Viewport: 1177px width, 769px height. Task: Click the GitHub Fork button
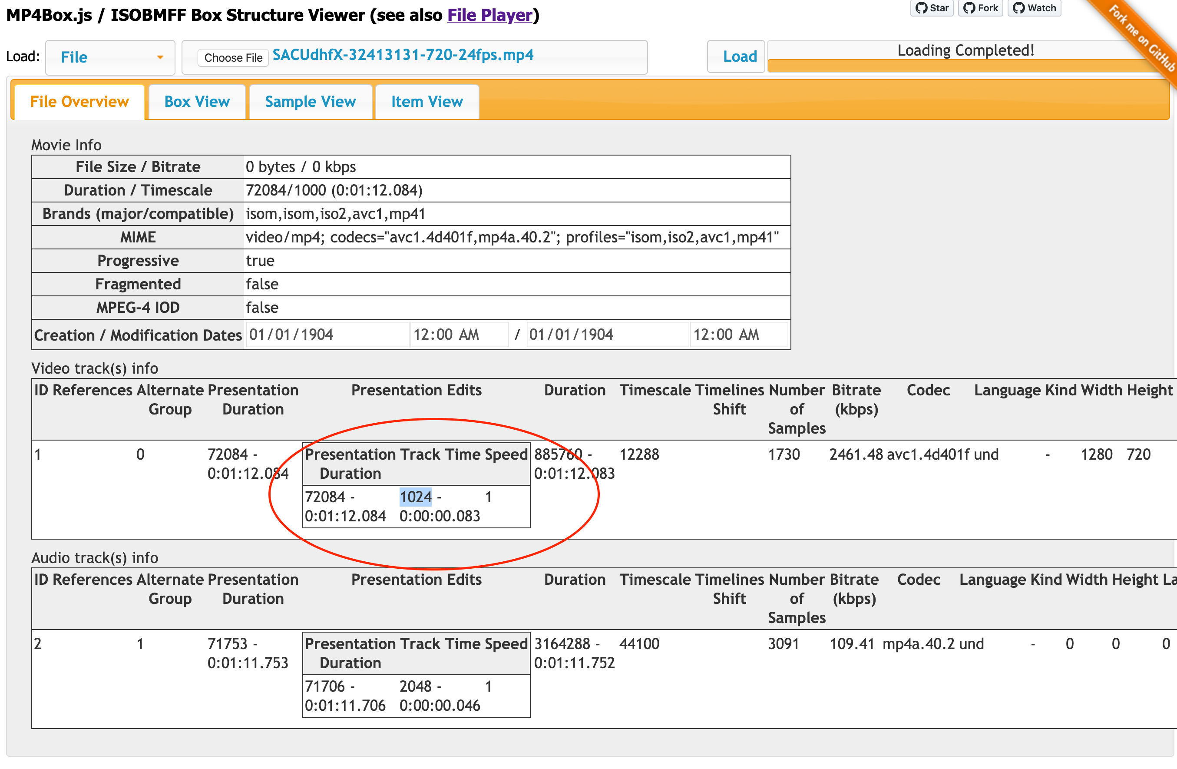point(980,8)
